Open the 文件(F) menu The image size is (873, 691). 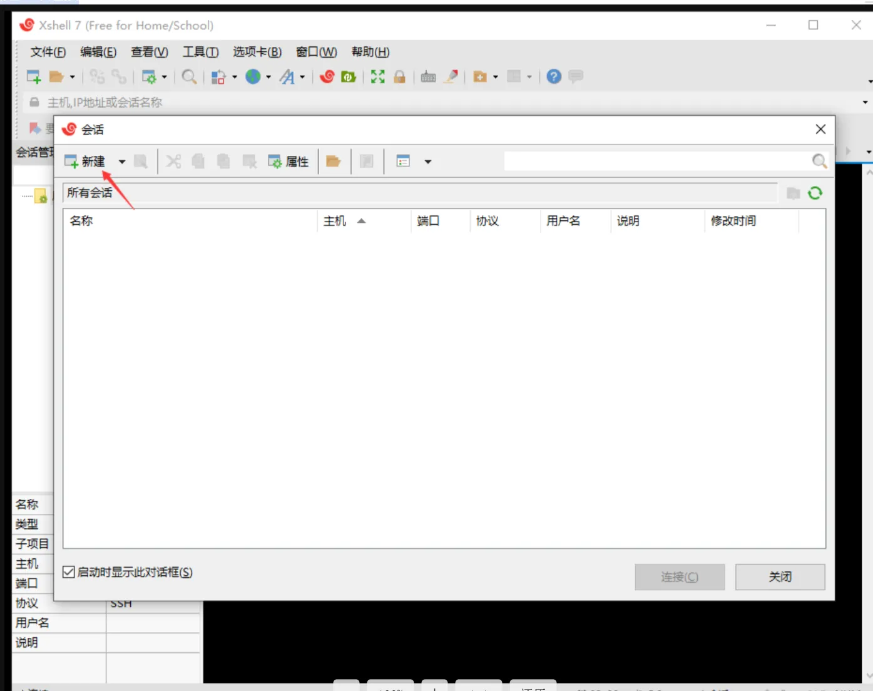pos(48,52)
